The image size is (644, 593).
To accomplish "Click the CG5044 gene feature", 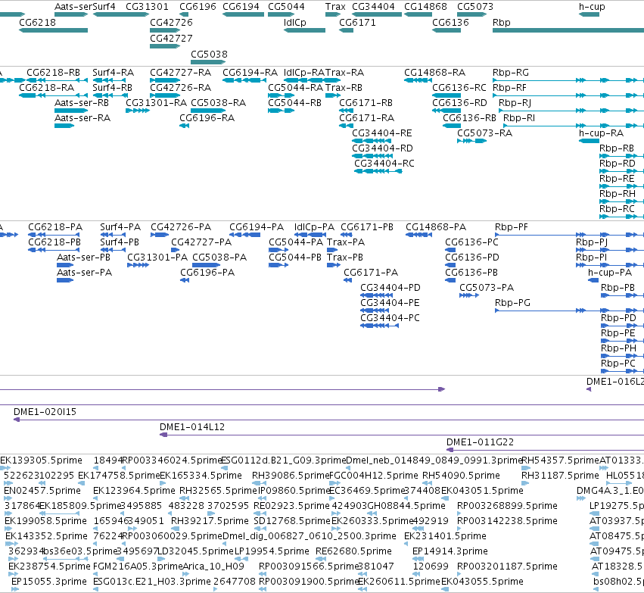I will (x=282, y=14).
